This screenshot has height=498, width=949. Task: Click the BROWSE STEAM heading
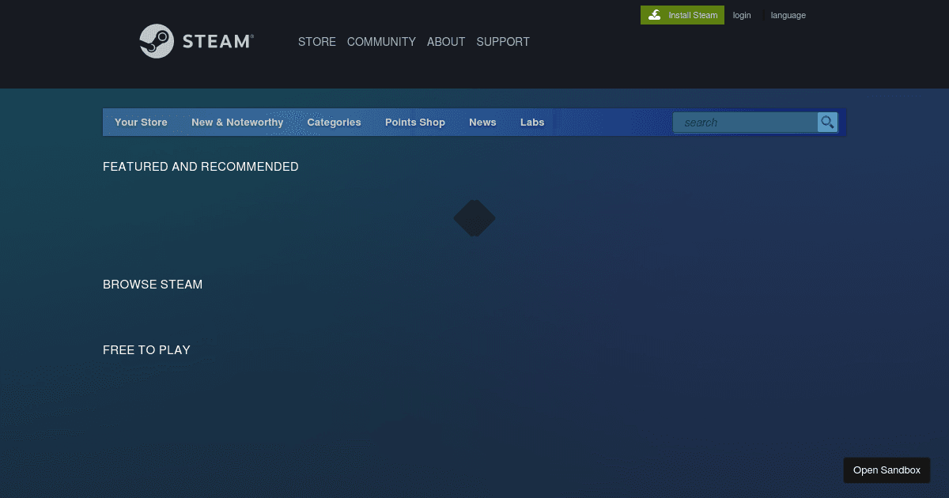click(x=153, y=285)
